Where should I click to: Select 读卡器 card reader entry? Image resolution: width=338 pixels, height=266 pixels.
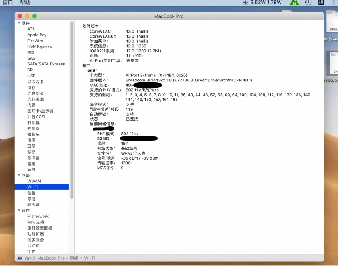33,157
